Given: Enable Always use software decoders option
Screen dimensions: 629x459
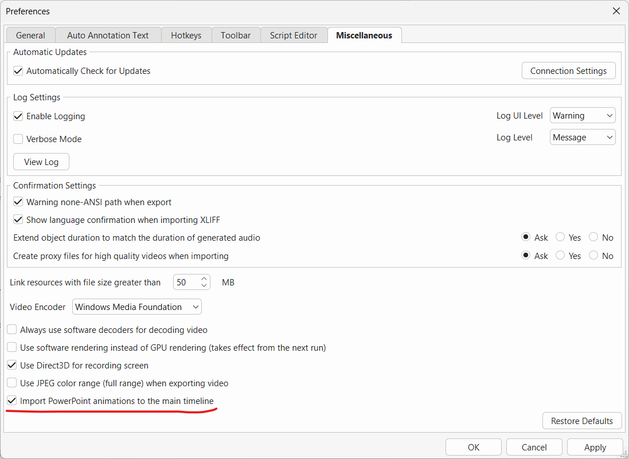Looking at the screenshot, I should point(12,330).
